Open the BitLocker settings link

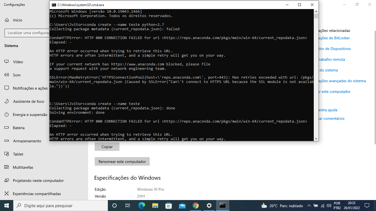[x=334, y=38]
